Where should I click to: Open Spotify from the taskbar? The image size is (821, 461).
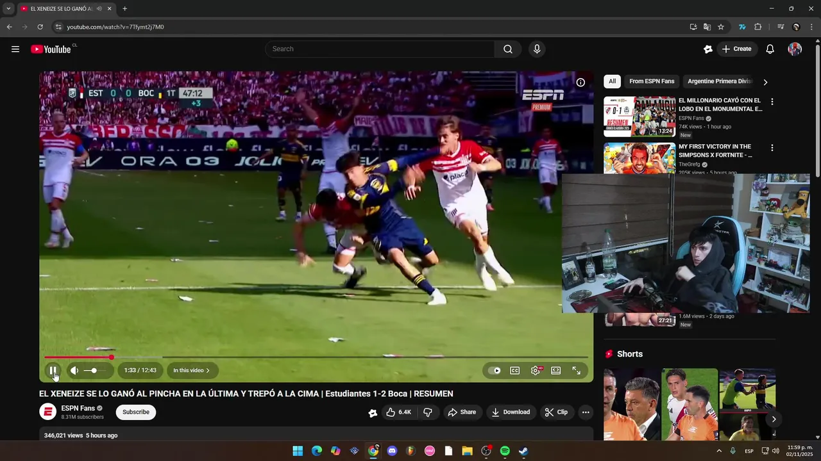tap(505, 451)
